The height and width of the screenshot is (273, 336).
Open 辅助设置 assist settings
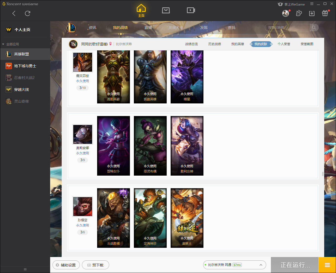pyautogui.click(x=66, y=265)
